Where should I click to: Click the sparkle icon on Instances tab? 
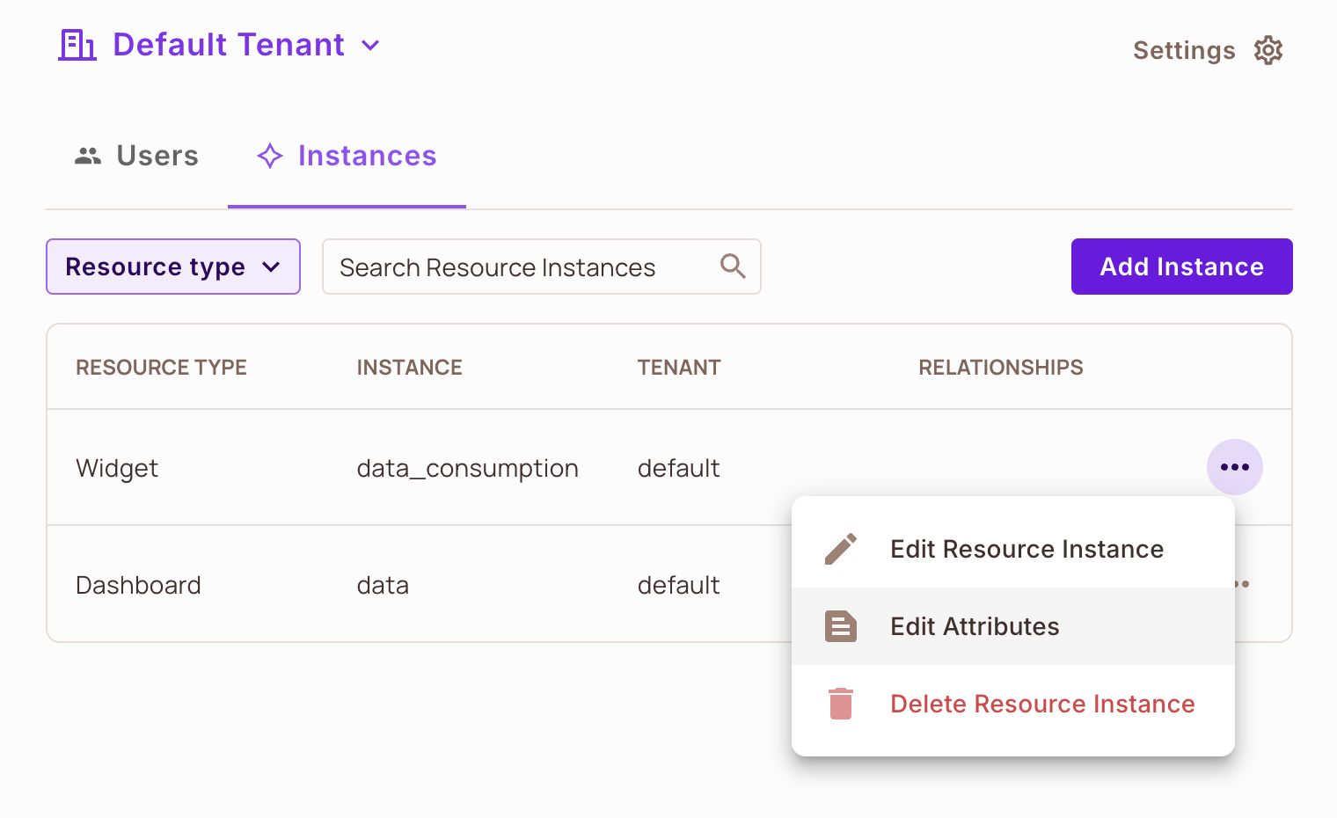point(270,156)
